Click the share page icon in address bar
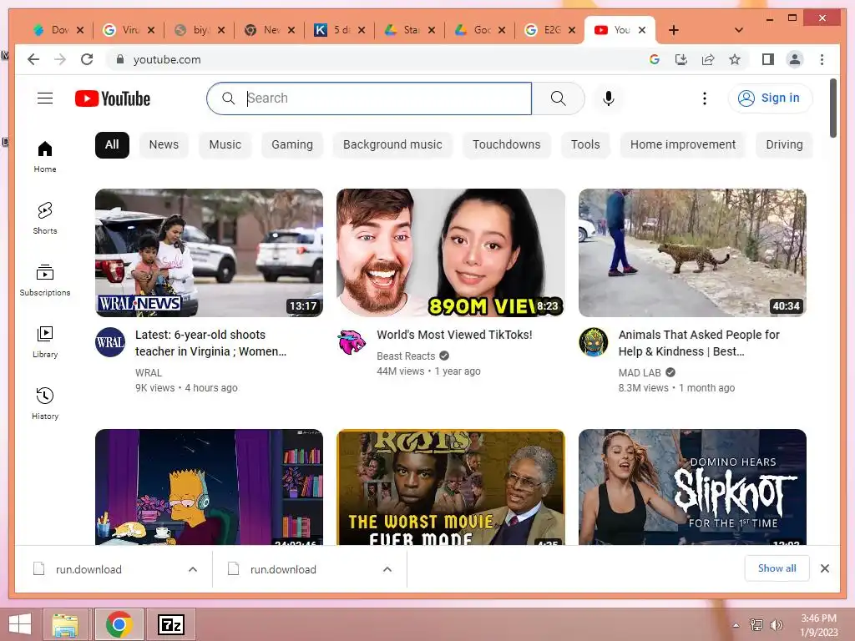Image resolution: width=855 pixels, height=641 pixels. pyautogui.click(x=708, y=59)
